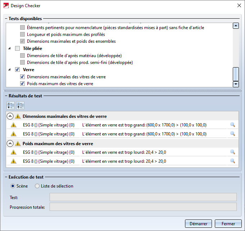Click first 'trop grand' message text
Viewport: 245px width, 231px height.
pos(144,125)
